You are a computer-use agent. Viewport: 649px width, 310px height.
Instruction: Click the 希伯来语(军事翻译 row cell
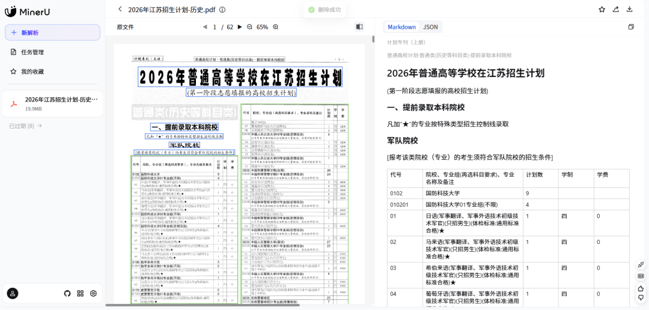tap(472, 275)
